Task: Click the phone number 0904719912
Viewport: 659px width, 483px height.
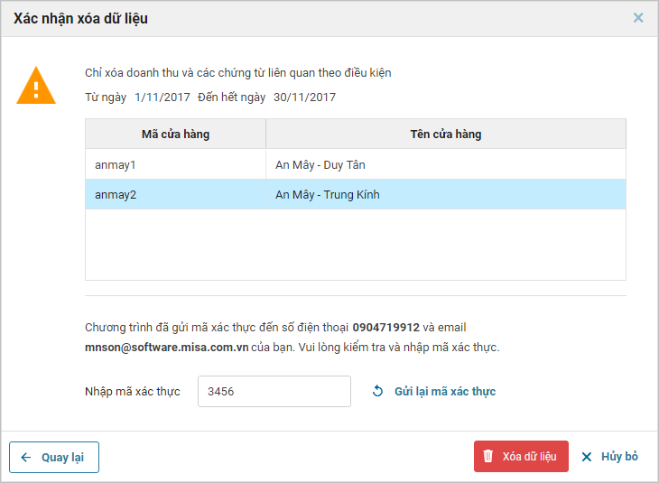Action: pos(385,328)
